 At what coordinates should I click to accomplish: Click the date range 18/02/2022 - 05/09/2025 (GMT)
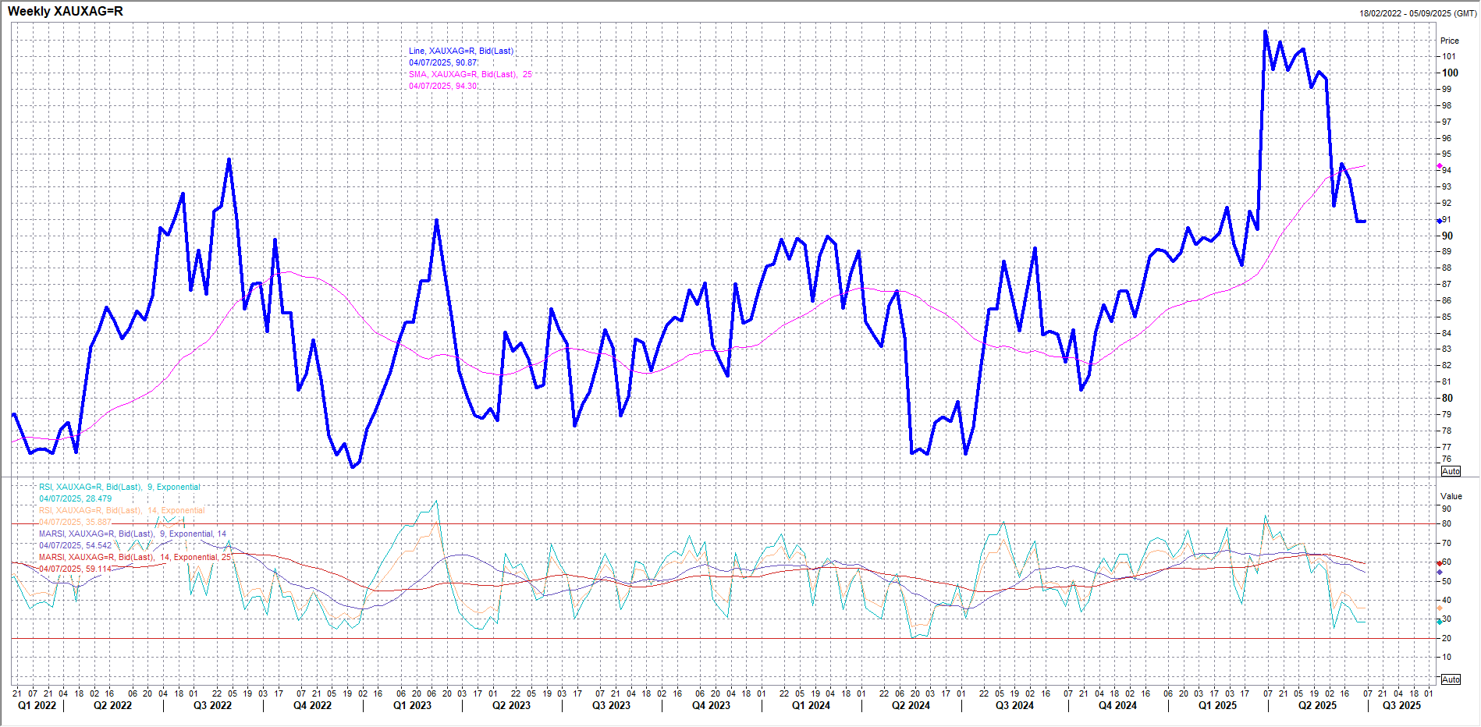[x=1417, y=13]
